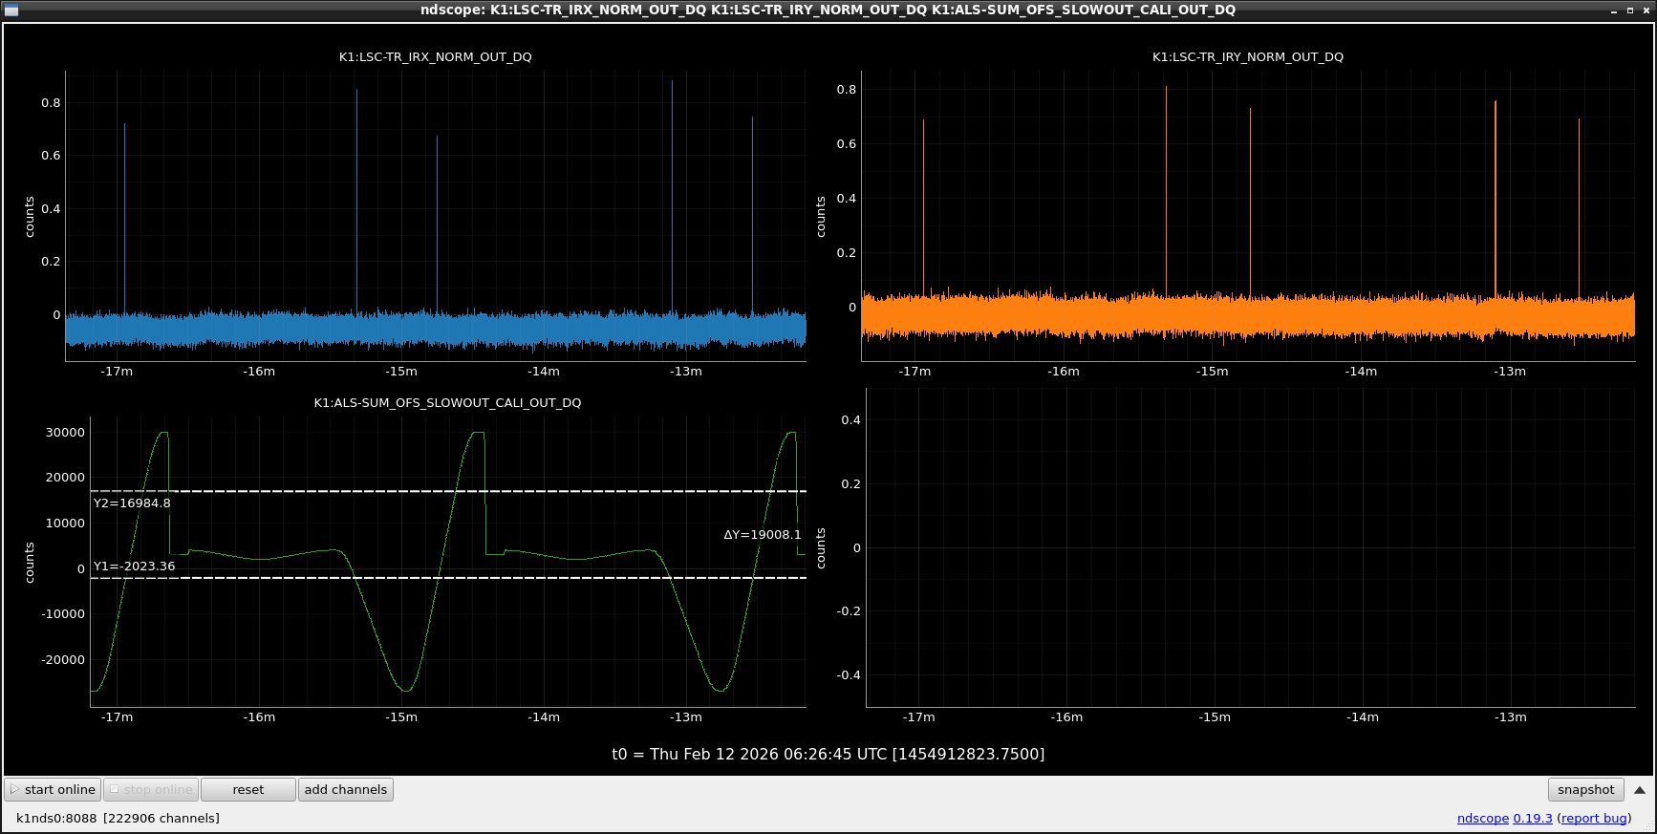
Task: Open the add channels dialog
Action: point(345,789)
